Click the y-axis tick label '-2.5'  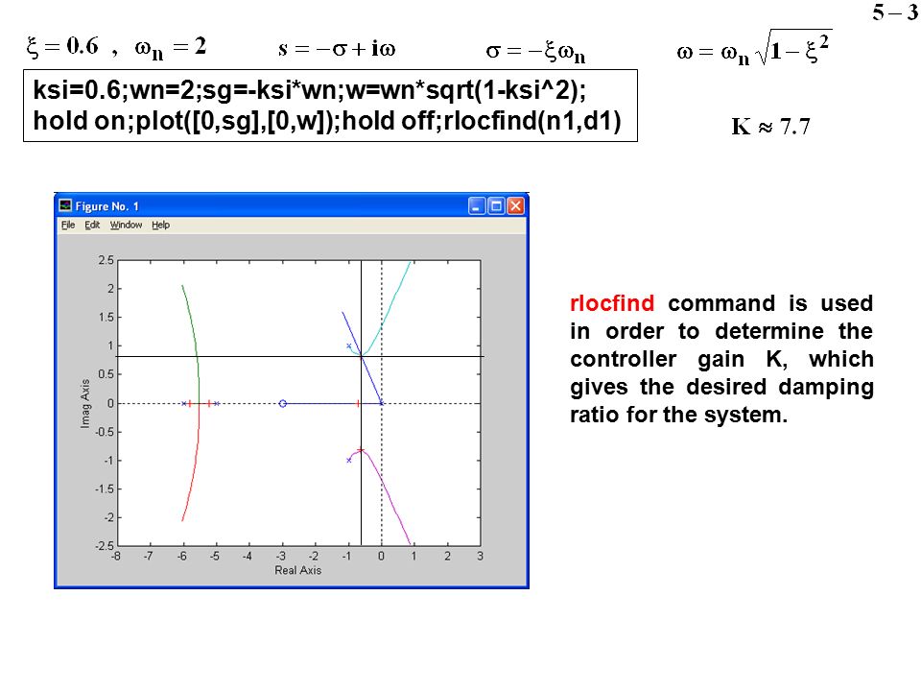(x=105, y=545)
